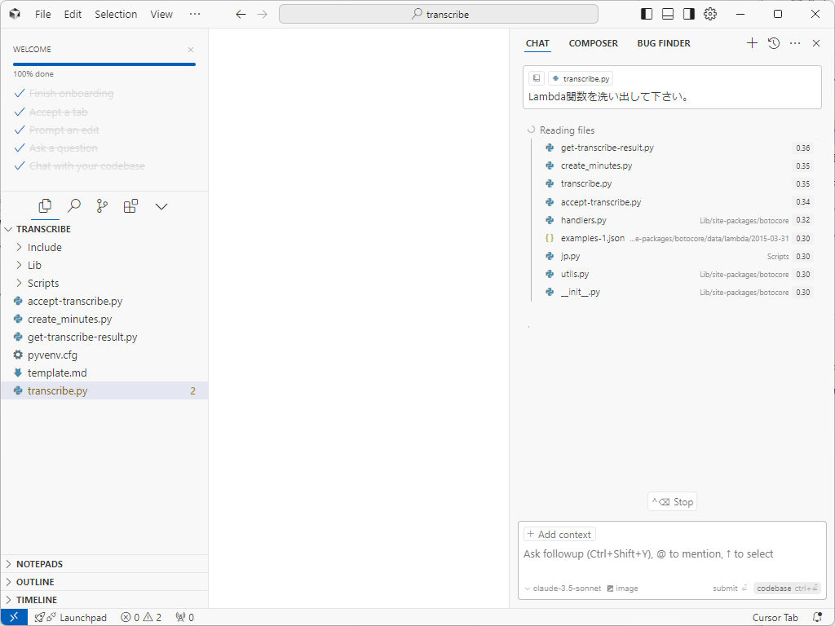
Task: Toggle the primary sidebar layout button
Action: 647,14
